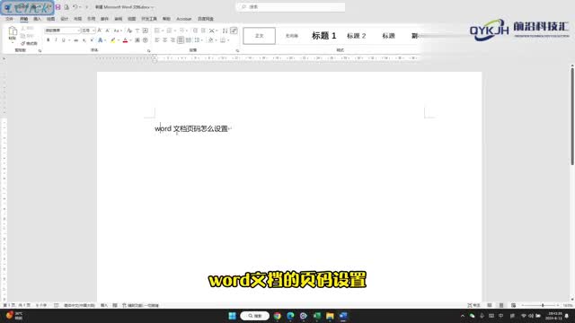Click the yellow text highlight pen icon
The image size is (575, 323).
pos(113,40)
